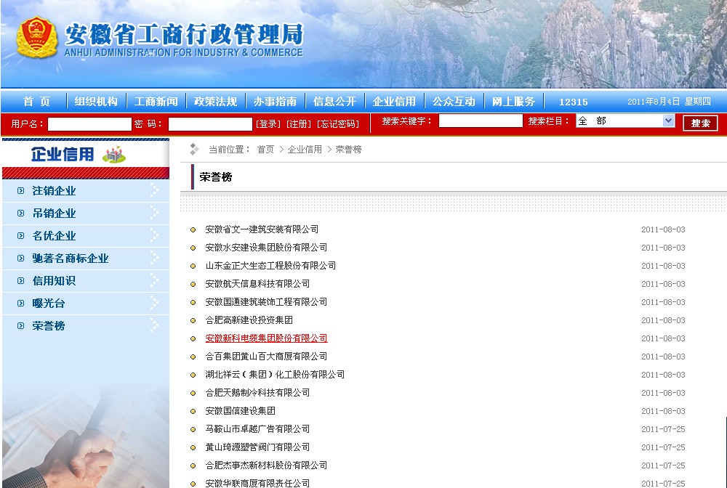
Task: Click the breadcrumb location icon before 当前位置
Action: [194, 149]
